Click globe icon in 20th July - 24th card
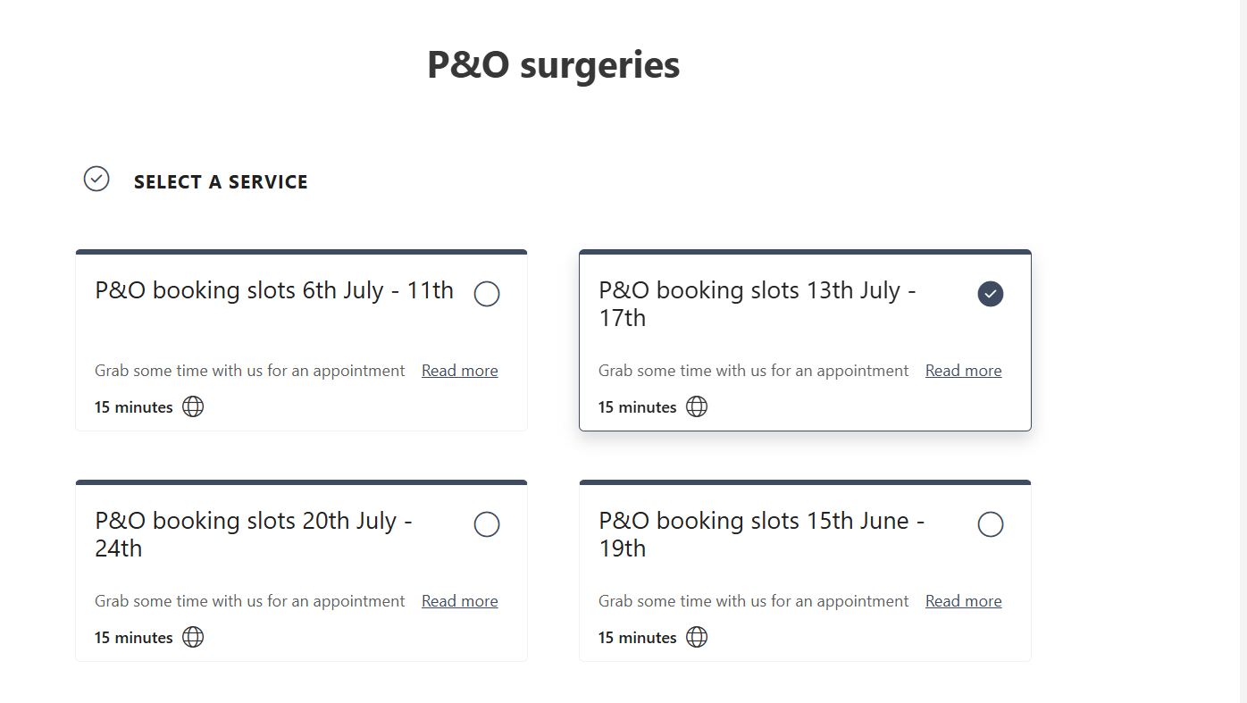This screenshot has width=1247, height=703. tap(193, 637)
